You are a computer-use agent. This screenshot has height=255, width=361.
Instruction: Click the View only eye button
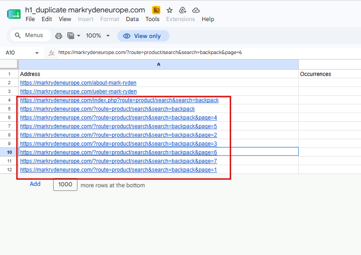point(143,36)
